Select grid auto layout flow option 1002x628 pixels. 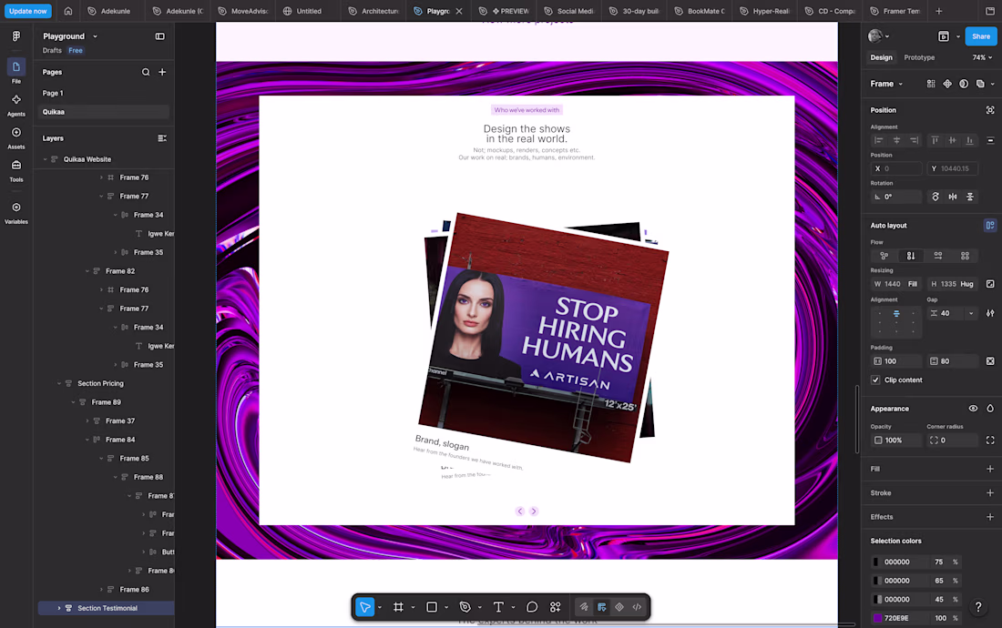click(x=965, y=255)
